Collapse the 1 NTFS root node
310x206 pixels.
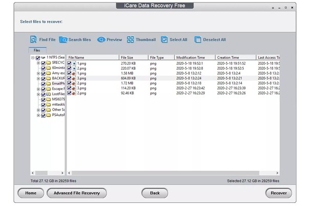[32, 58]
